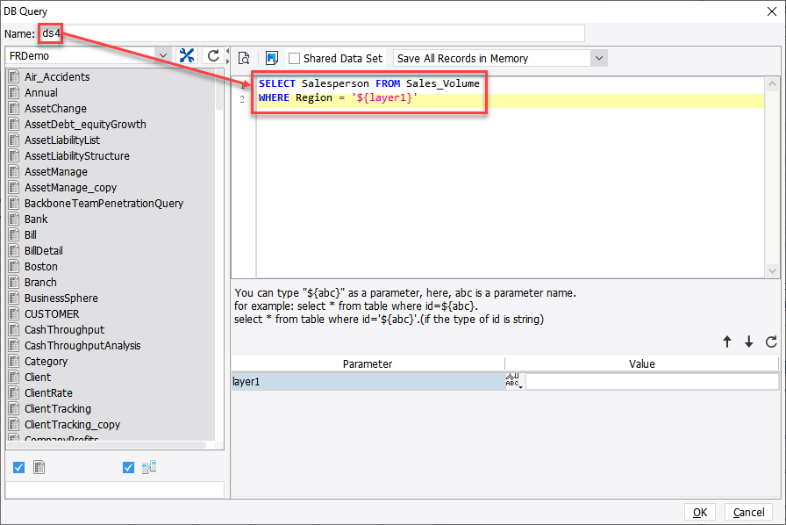Image resolution: width=786 pixels, height=525 pixels.
Task: Click the Cancel button
Action: click(749, 512)
